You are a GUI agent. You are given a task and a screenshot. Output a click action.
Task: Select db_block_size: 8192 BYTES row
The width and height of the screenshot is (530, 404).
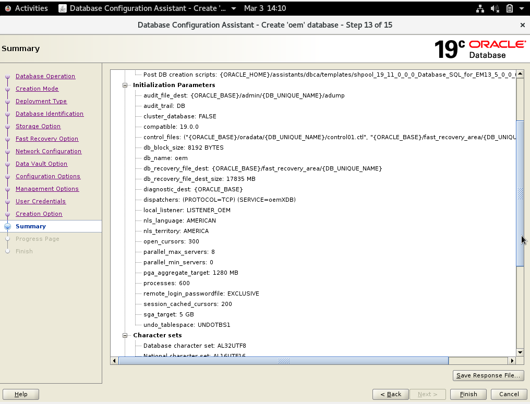[x=183, y=148]
